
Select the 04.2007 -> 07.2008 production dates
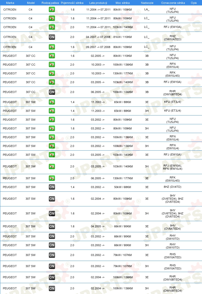(x=98, y=37)
